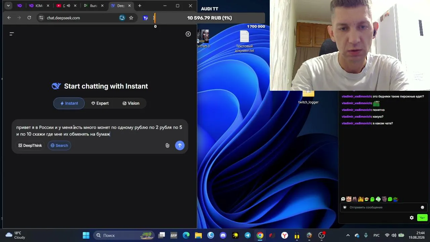Viewport: 430px width, 242px height.
Task: Open the DeepSeek sidebar menu icon
Action: pyautogui.click(x=11, y=34)
